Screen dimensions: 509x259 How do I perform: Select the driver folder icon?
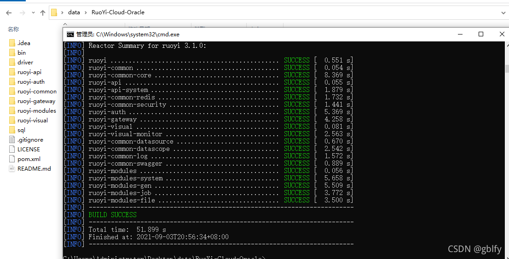(x=12, y=62)
